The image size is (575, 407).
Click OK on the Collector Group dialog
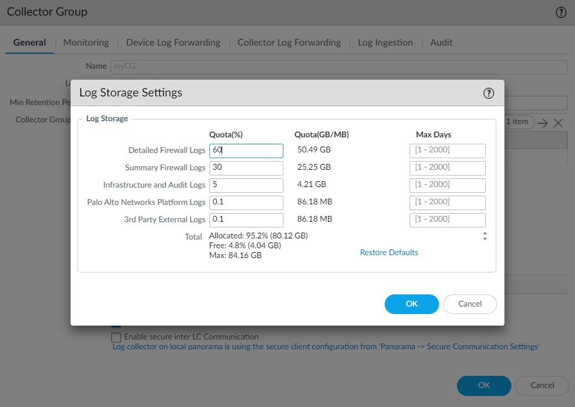point(484,386)
